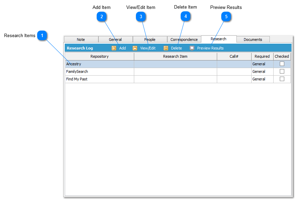
Task: Select the Ancestry row in the research table
Action: tap(99, 64)
